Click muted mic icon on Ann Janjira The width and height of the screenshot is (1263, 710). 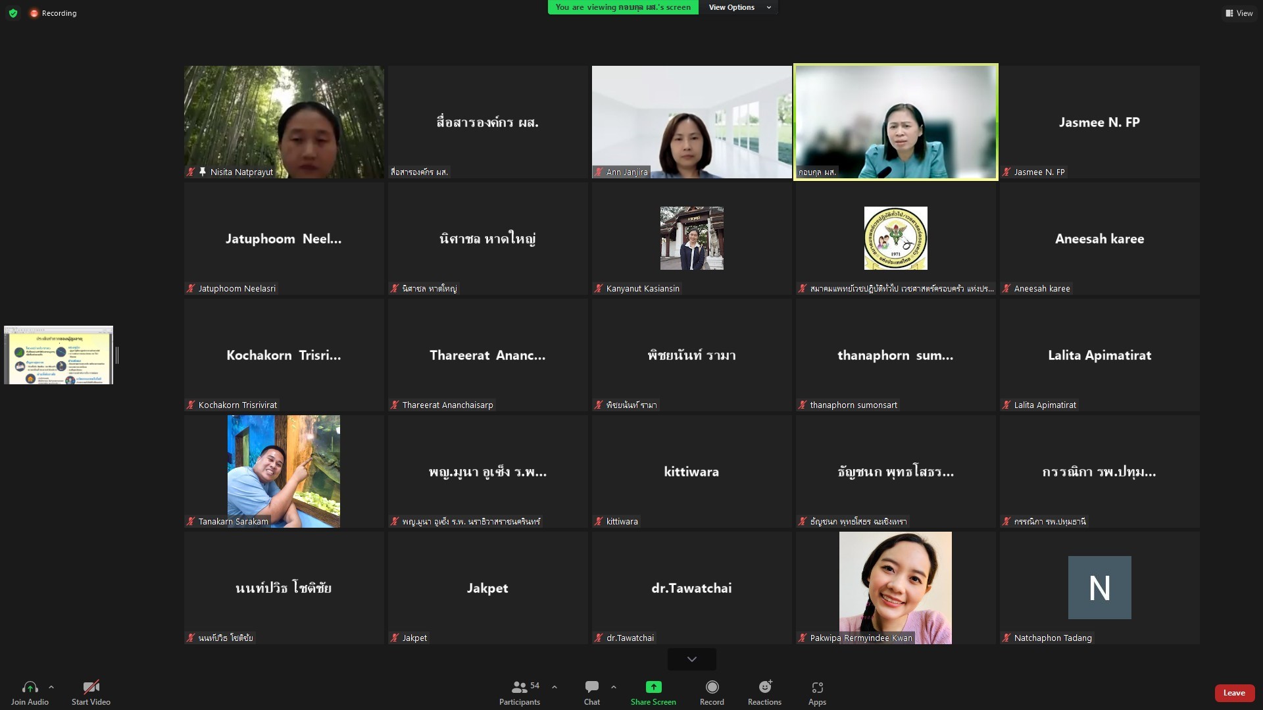(x=599, y=172)
